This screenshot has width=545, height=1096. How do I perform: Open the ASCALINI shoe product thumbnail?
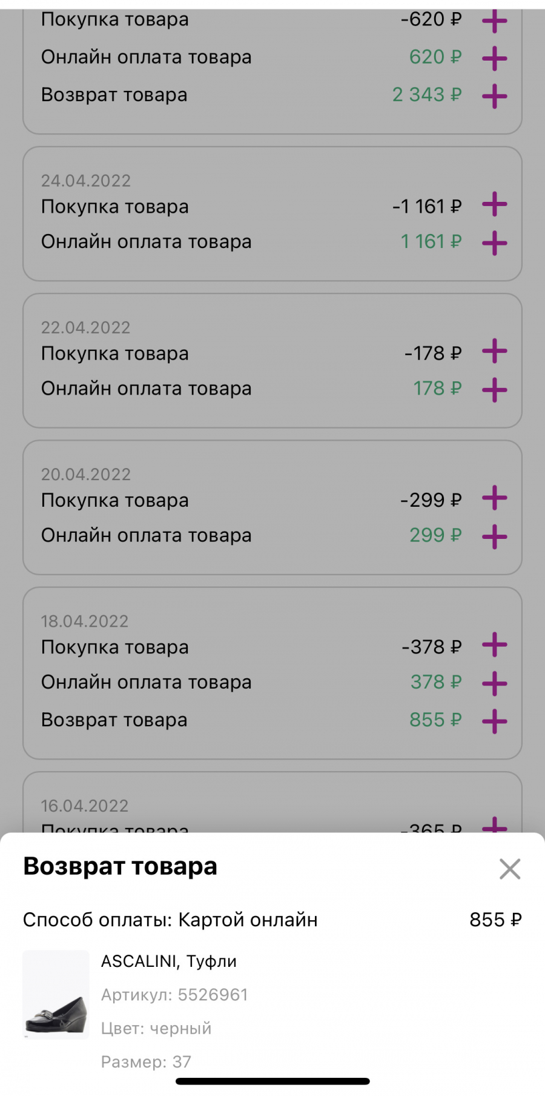tap(56, 995)
